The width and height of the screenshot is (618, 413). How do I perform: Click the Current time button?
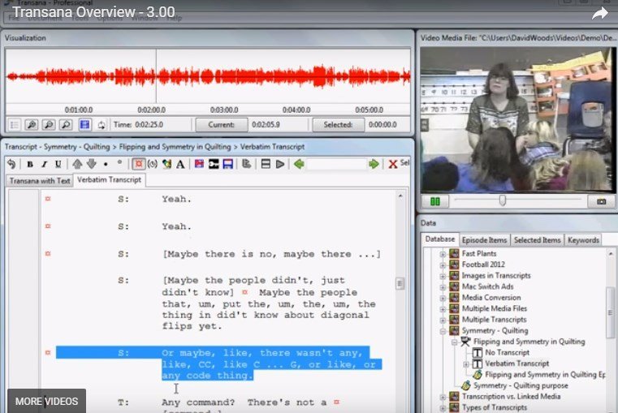tap(222, 125)
